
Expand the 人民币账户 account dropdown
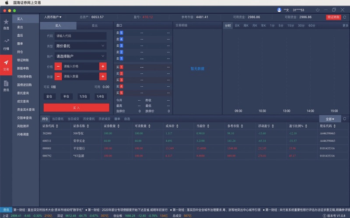(x=52, y=17)
